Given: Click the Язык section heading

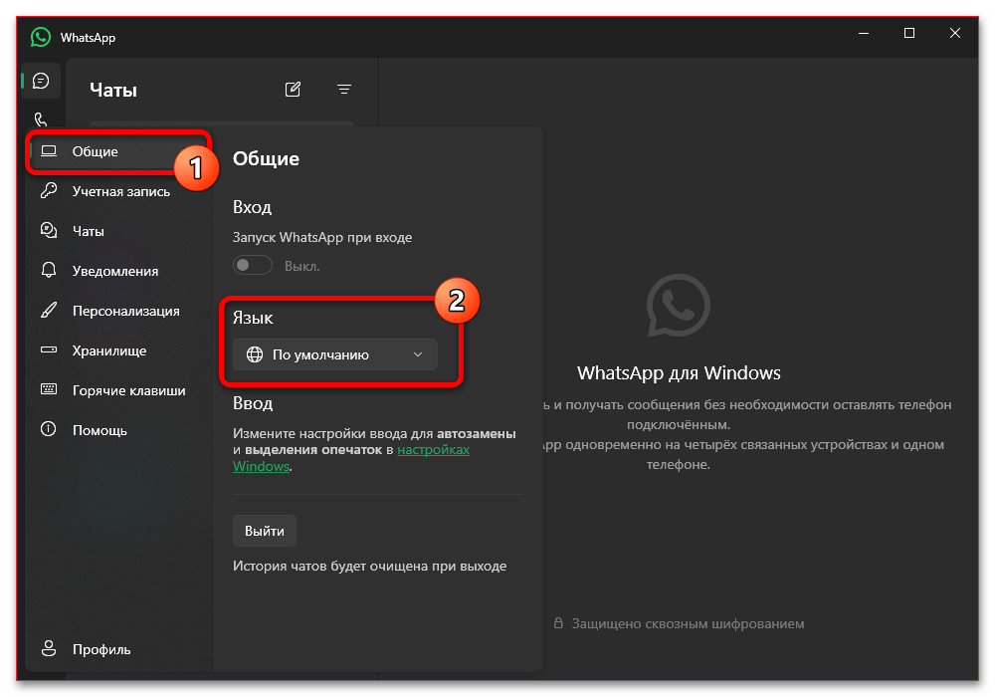Looking at the screenshot, I should point(253,318).
